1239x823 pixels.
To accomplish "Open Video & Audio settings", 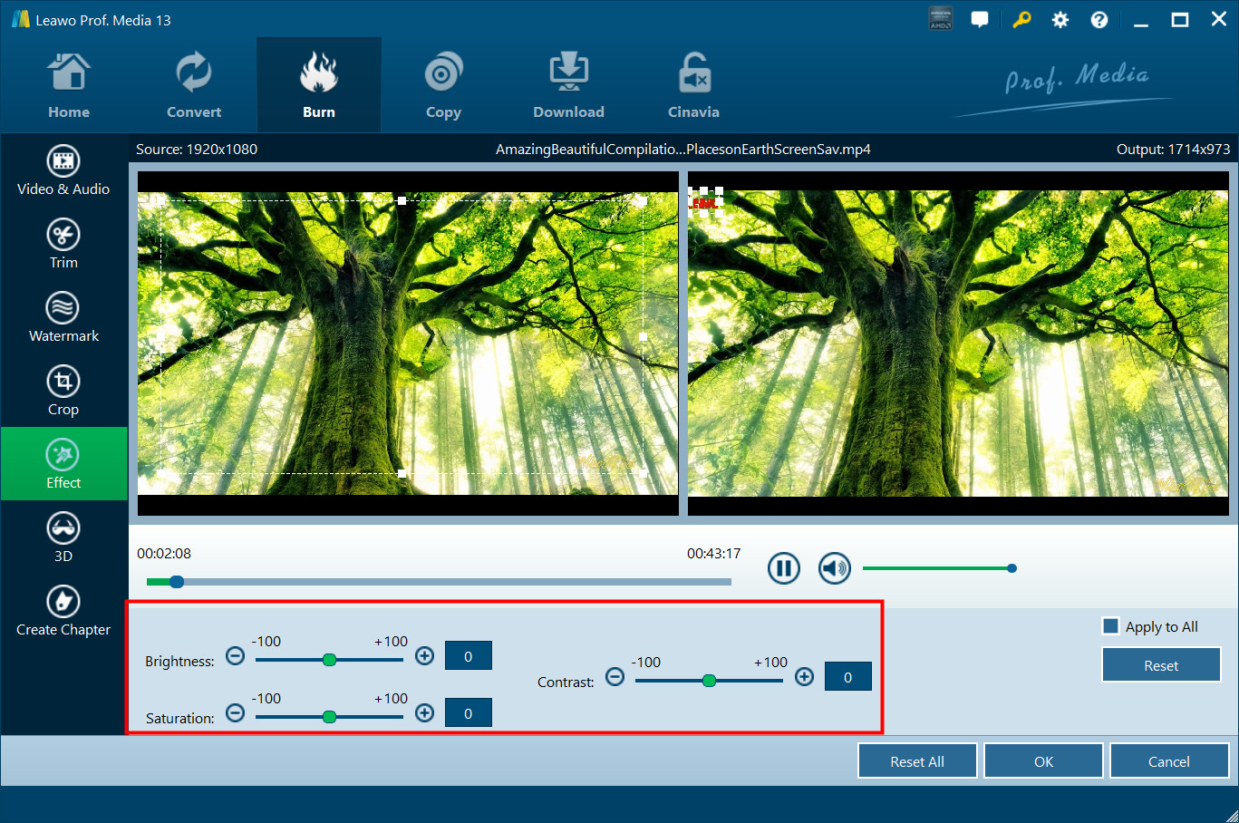I will [63, 170].
